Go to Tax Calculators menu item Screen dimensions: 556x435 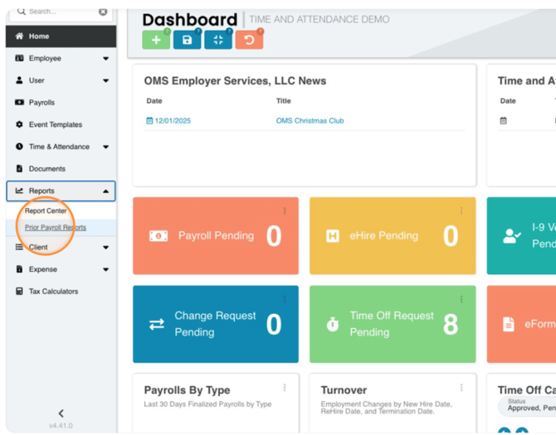(53, 292)
